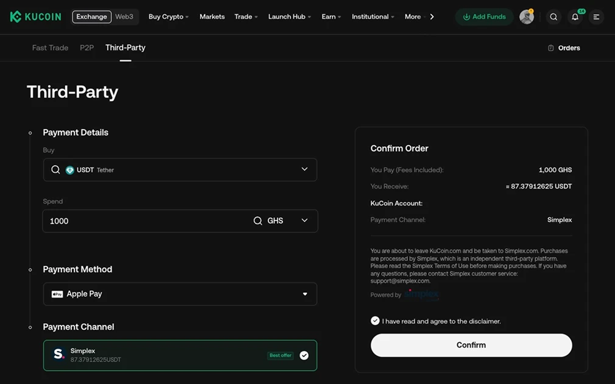Switch from Exchange to Web3

(125, 16)
